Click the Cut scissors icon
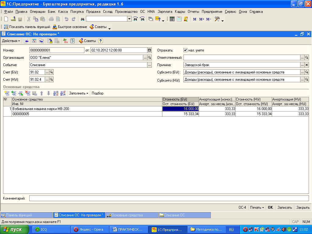This screenshot has width=312, height=234. 29,19
